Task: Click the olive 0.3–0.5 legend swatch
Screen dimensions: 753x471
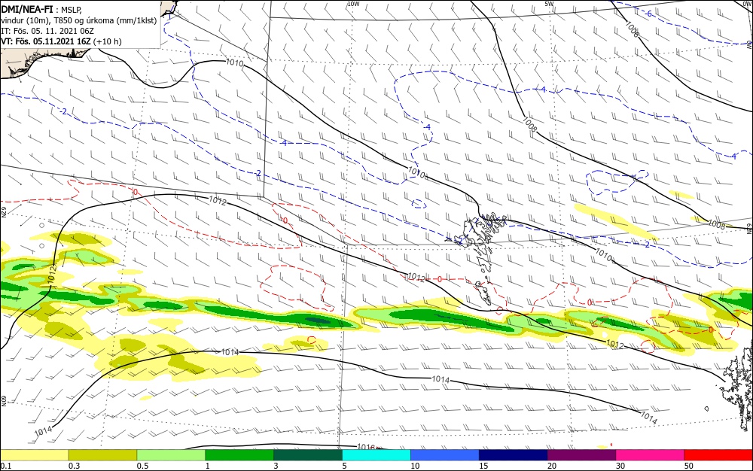Action: 102,455
